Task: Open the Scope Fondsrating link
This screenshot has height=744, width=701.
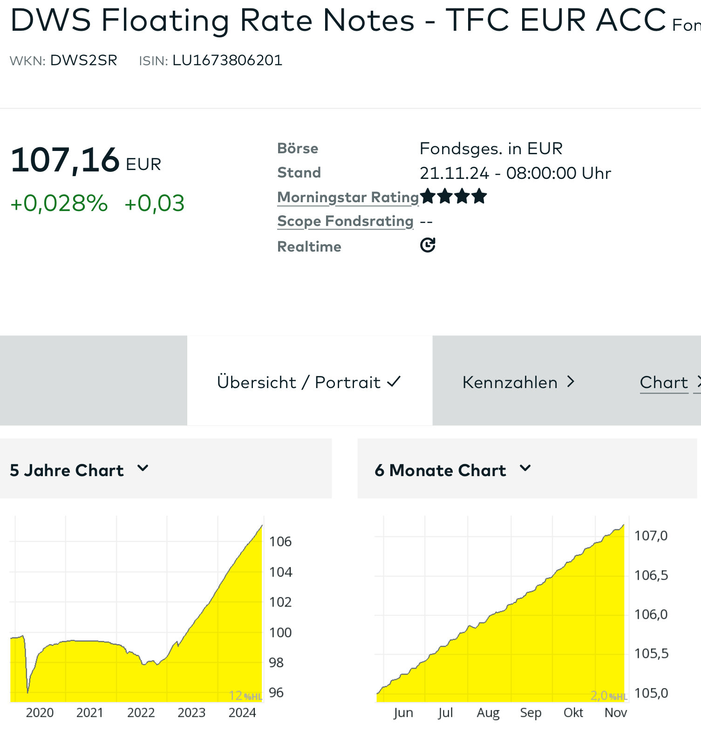Action: [x=345, y=221]
